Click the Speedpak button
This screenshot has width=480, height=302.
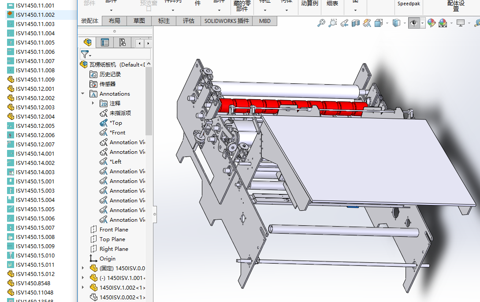[x=409, y=4]
